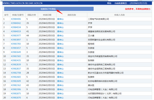Open the 雷神山 trademark link in row 18
The height and width of the screenshot is (100, 154).
(x=60, y=90)
